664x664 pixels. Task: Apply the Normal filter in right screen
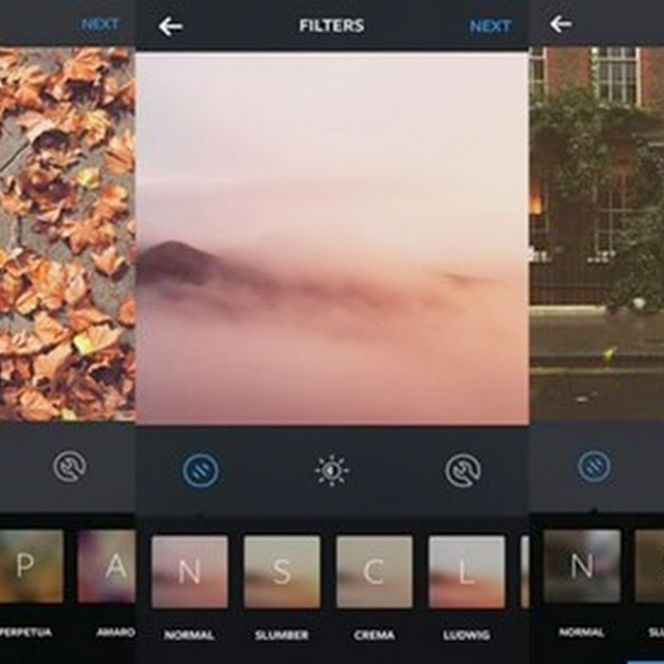coord(583,566)
